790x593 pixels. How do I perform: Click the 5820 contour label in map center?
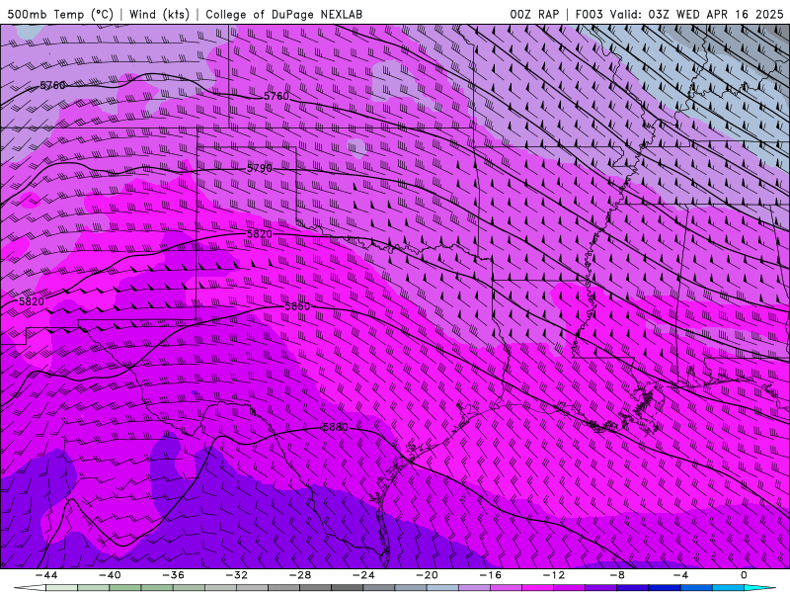260,234
